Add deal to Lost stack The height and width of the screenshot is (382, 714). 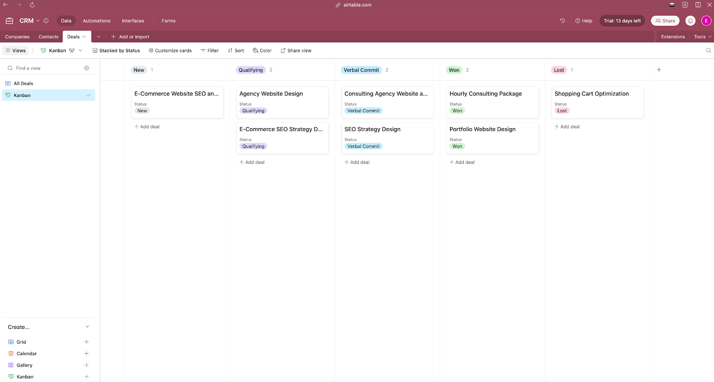pyautogui.click(x=567, y=126)
